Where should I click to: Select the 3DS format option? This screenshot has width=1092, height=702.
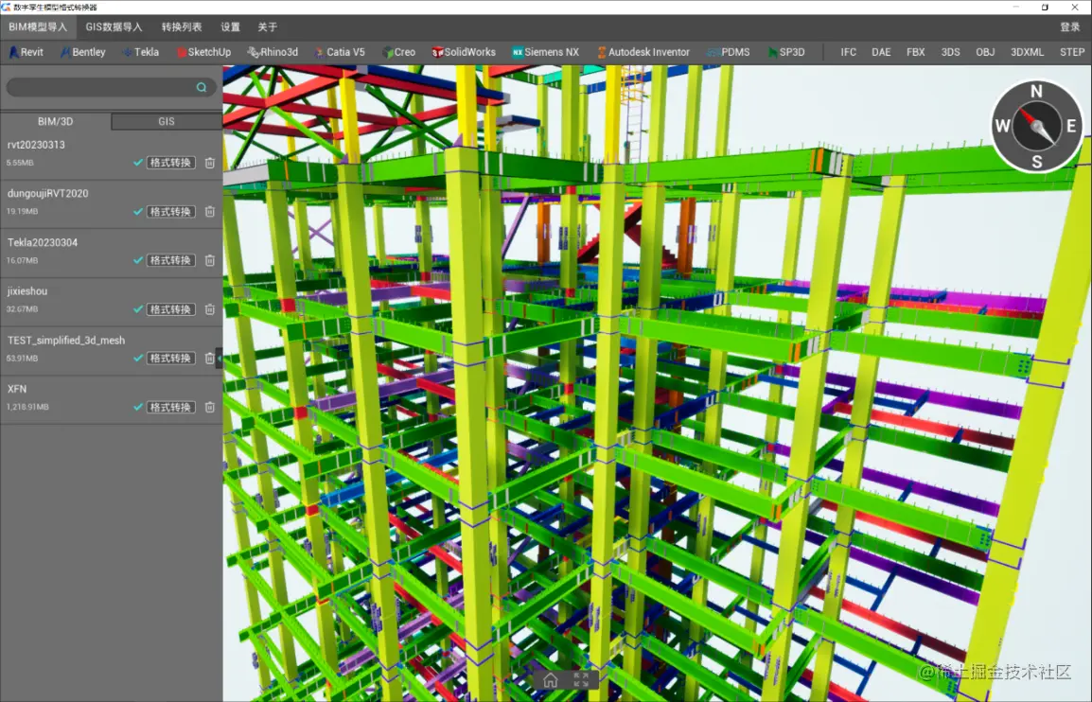click(x=951, y=52)
